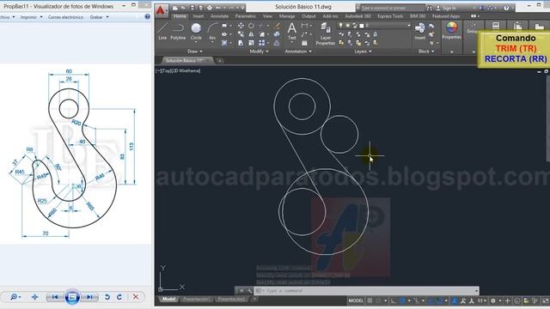Select the Circle tool
Image resolution: width=550 pixels, height=309 pixels.
point(196,31)
